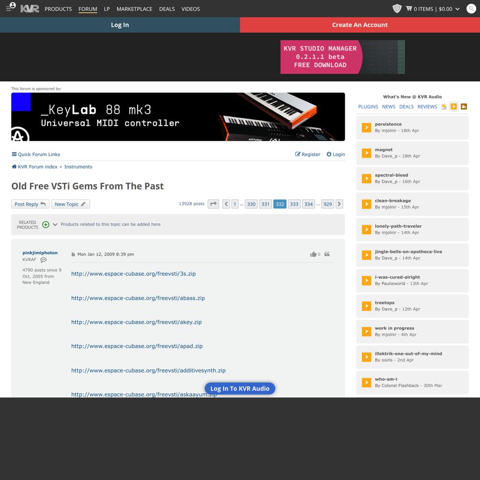The image size is (480, 480).
Task: Play the spectral-bleed track
Action: 366,179
